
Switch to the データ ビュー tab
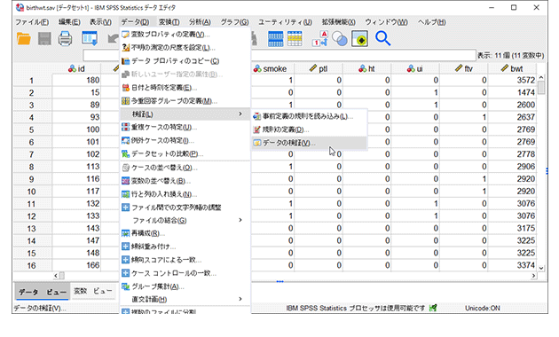[x=43, y=292]
